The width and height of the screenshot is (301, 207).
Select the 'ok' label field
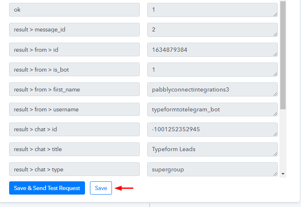[x=74, y=10]
